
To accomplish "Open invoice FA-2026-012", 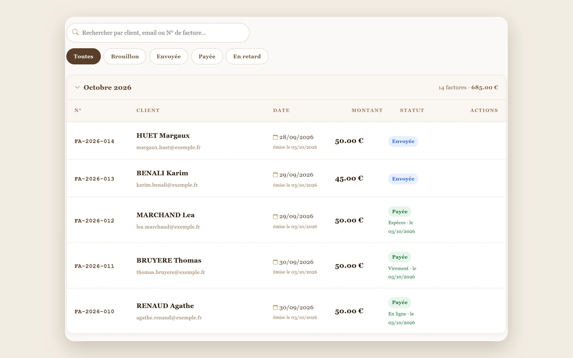I will [x=95, y=221].
